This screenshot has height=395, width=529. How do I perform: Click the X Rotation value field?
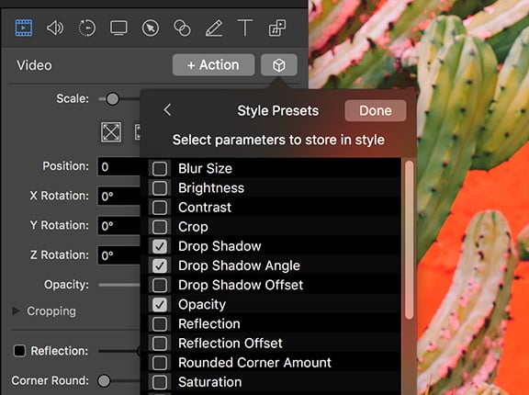point(118,196)
